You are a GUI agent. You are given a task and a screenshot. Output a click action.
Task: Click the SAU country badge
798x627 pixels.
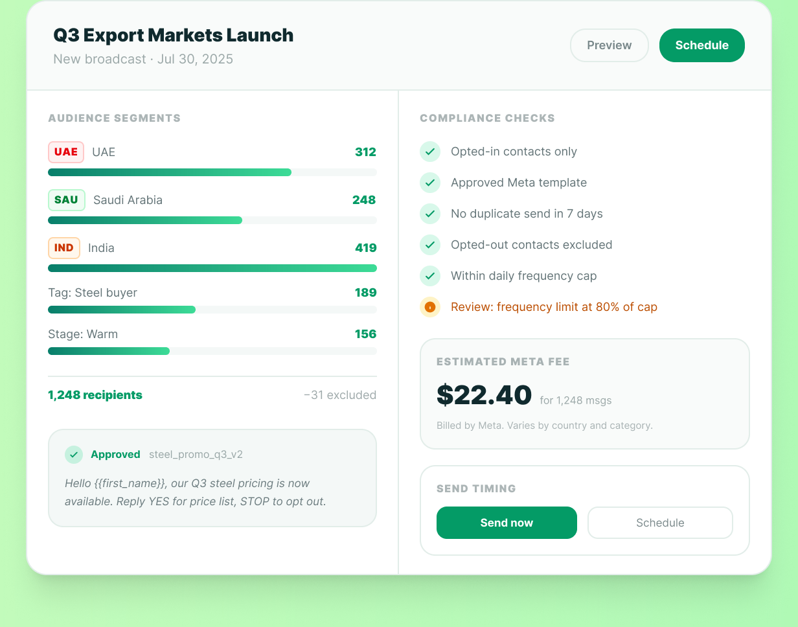click(x=67, y=200)
